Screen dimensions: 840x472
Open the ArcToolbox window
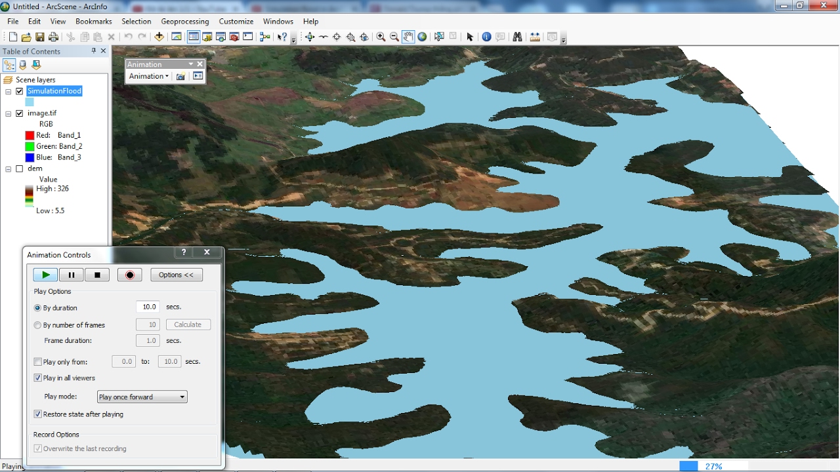[x=234, y=37]
